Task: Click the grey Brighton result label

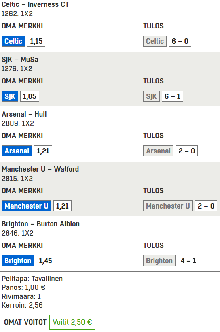Action: tap(159, 260)
